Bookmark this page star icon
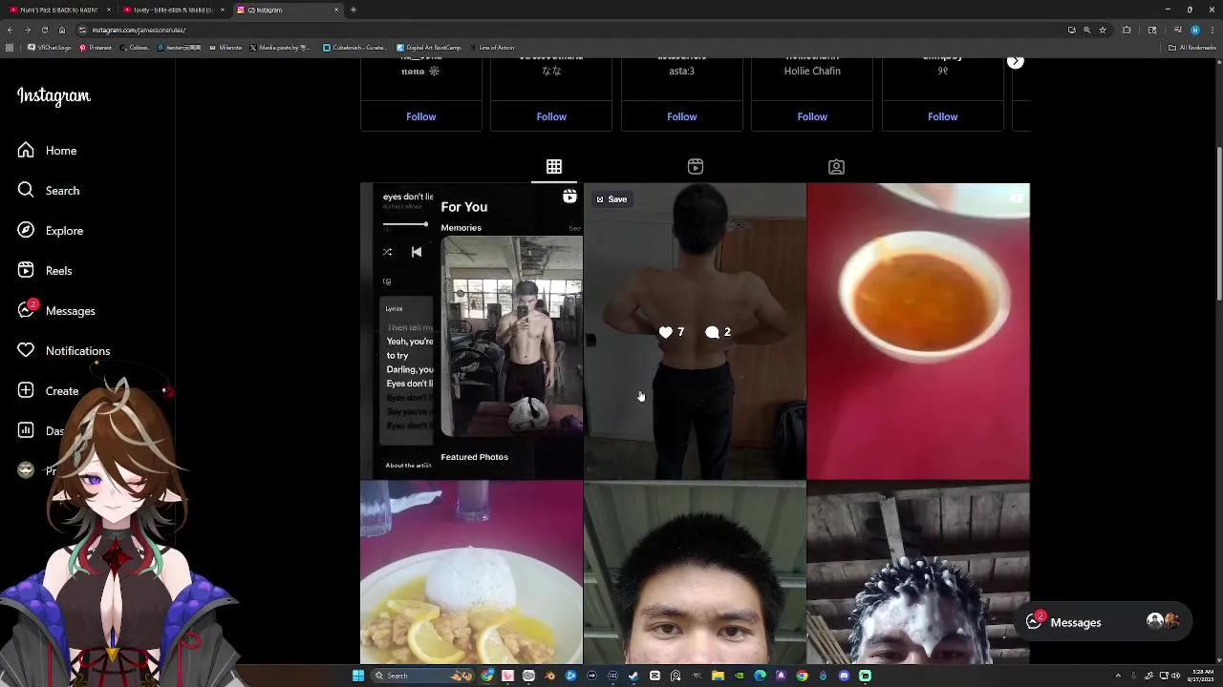This screenshot has height=687, width=1223. [x=1103, y=30]
